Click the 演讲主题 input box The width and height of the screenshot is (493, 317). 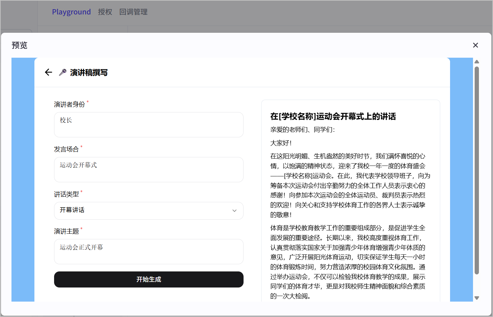149,251
